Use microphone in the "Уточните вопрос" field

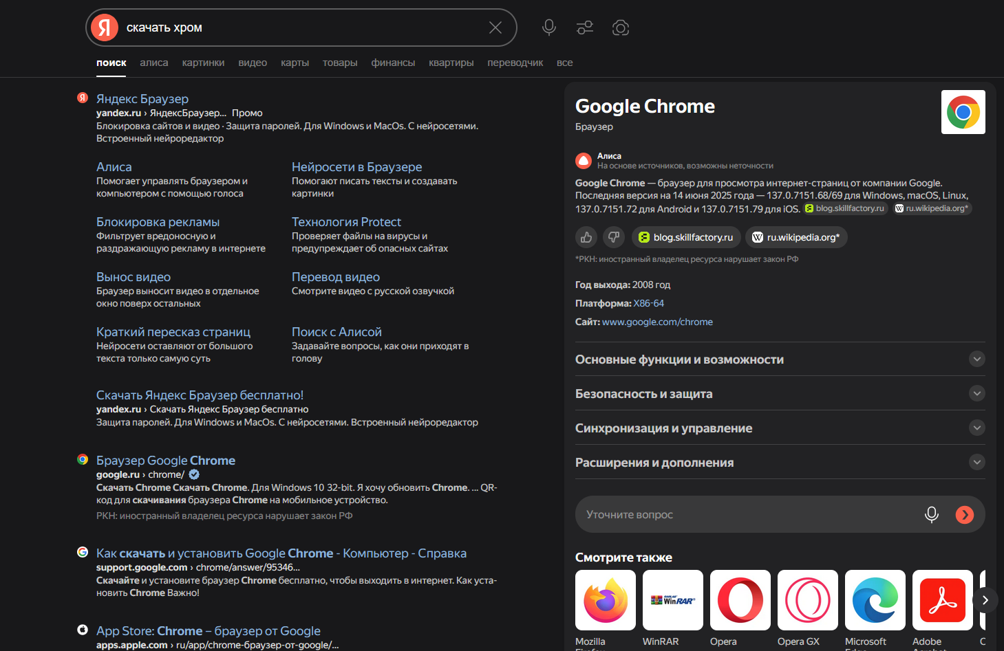932,514
